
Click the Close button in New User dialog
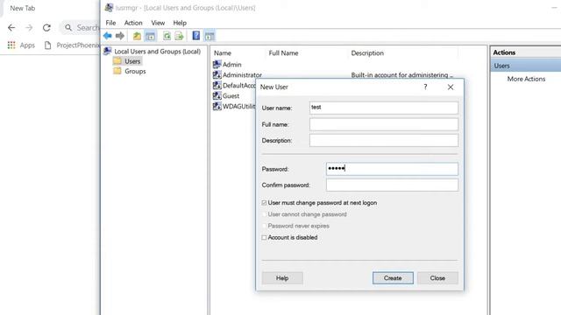(437, 278)
